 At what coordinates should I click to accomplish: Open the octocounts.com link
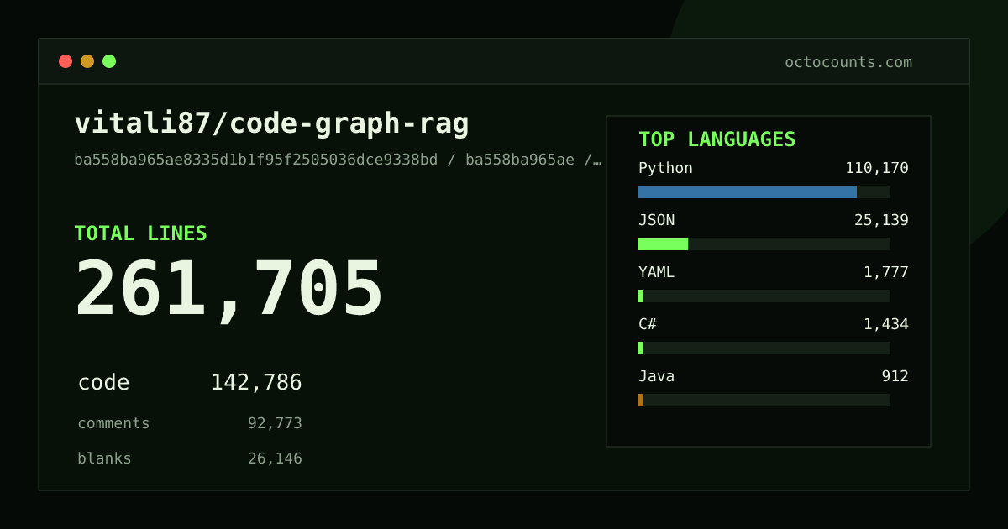pos(848,62)
